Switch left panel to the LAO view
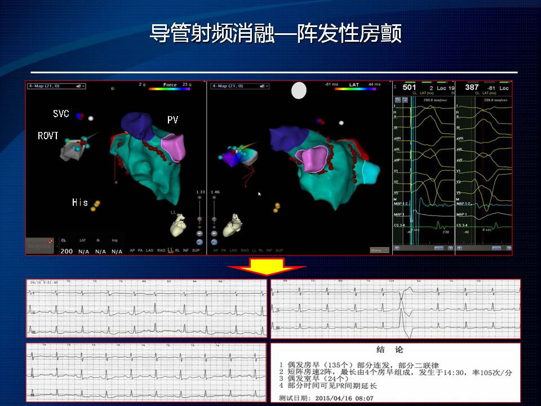Image resolution: width=541 pixels, height=406 pixels. [x=150, y=250]
